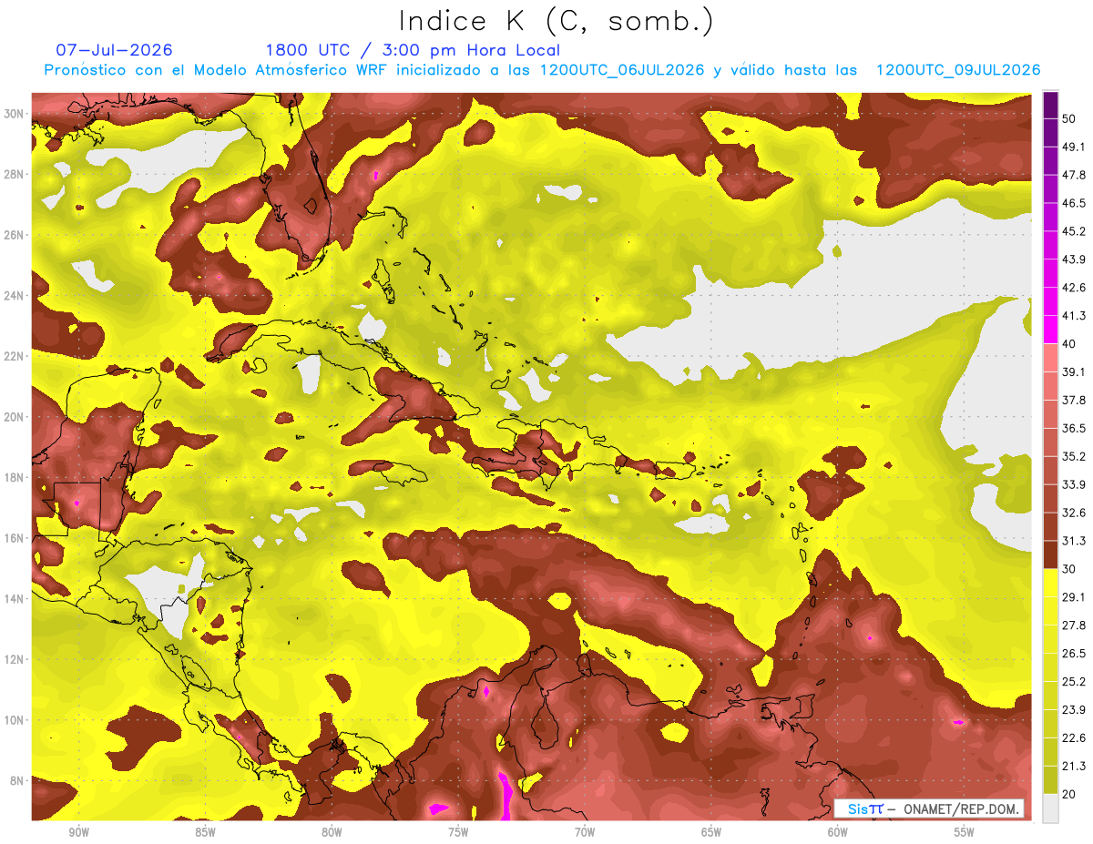Click the "22N" latitude label

(x=15, y=356)
